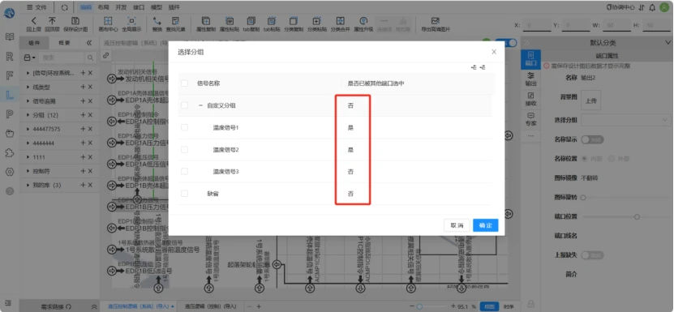This screenshot has width=674, height=312.
Task: Open the 接口 menu tab
Action: (x=139, y=7)
